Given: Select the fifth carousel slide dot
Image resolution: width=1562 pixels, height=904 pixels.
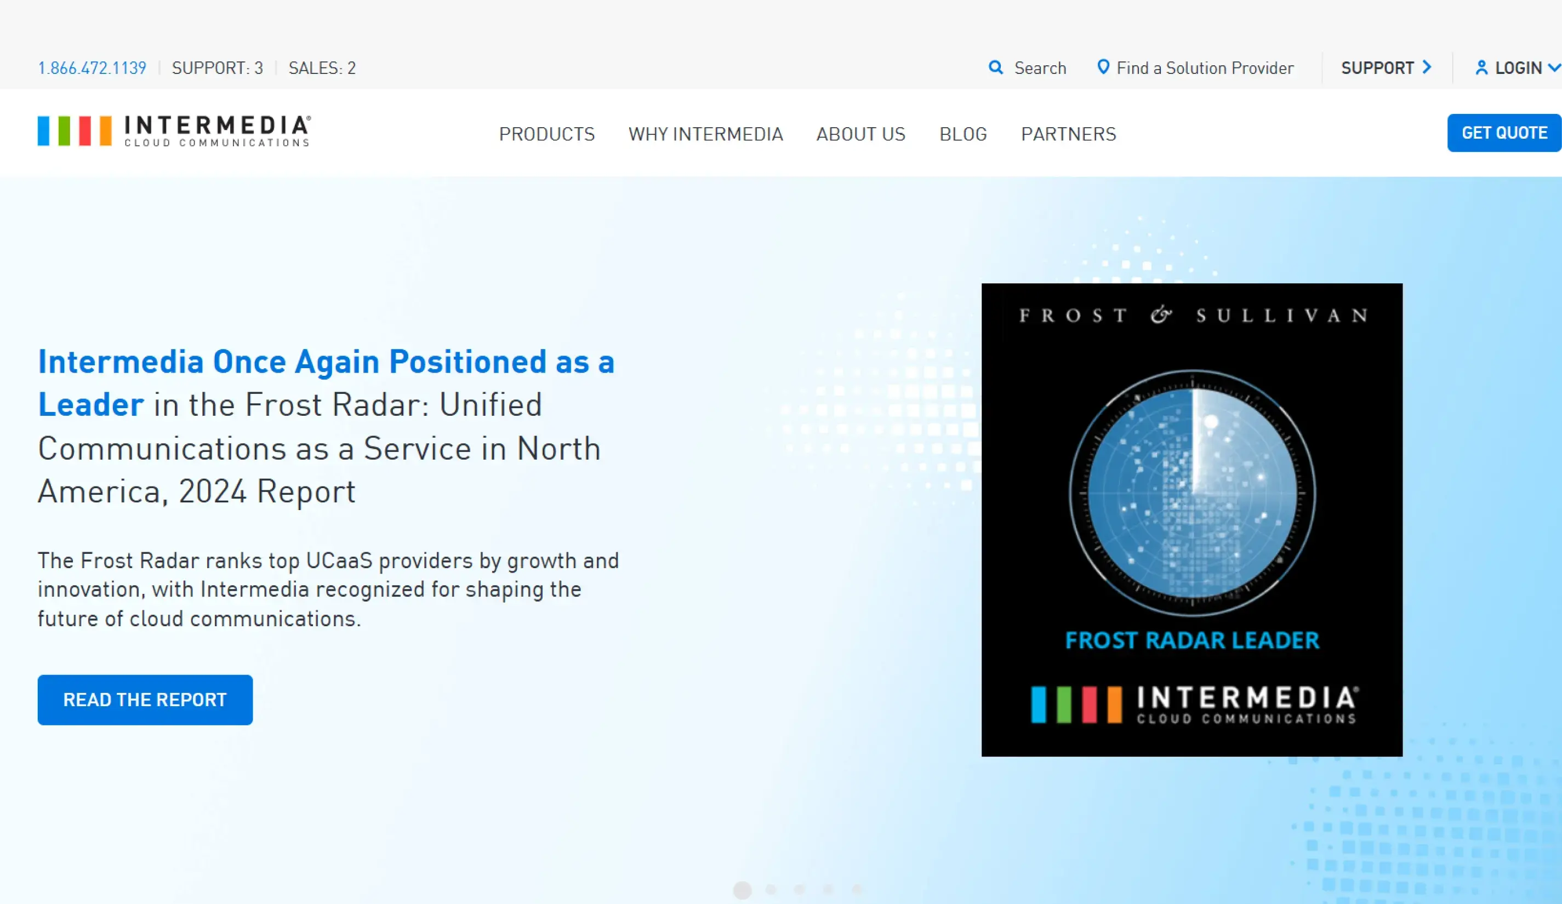Looking at the screenshot, I should 857,889.
